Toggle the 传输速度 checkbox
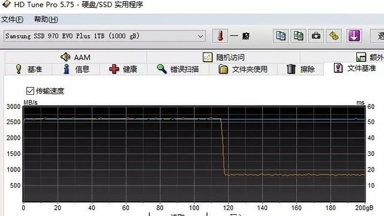The width and height of the screenshot is (384, 216). pos(30,91)
